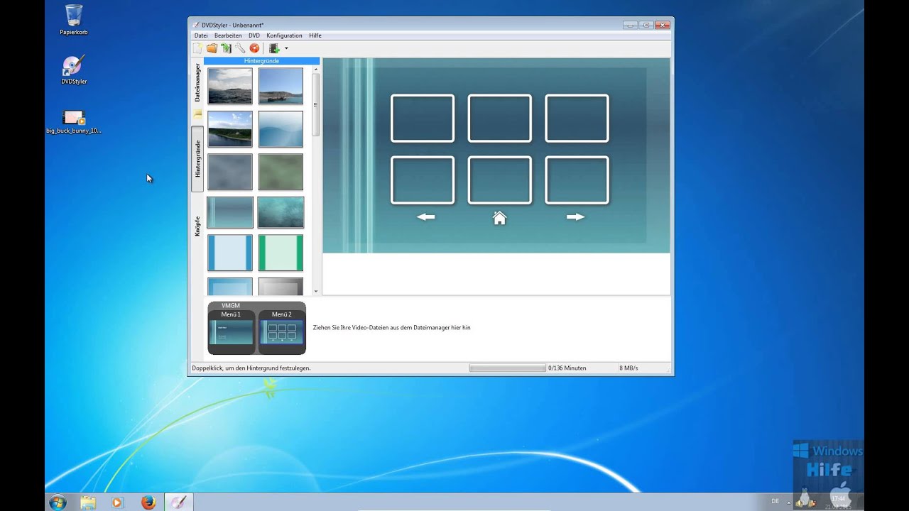Open the DVD menu

(254, 35)
